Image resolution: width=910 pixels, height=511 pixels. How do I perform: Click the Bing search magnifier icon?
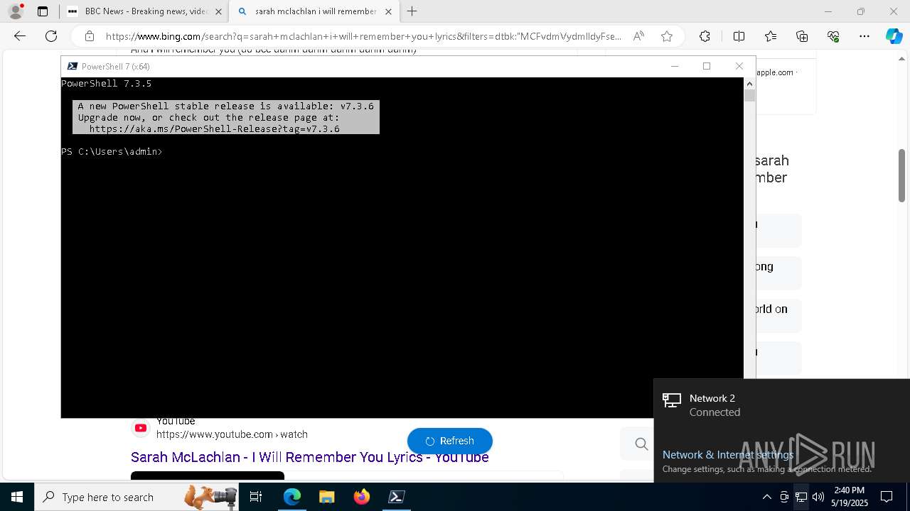click(x=641, y=444)
